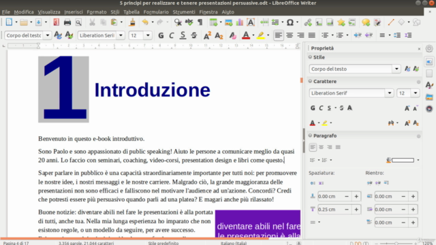Open Navigator compass in sidebar
The width and height of the screenshot is (436, 245).
[429, 109]
